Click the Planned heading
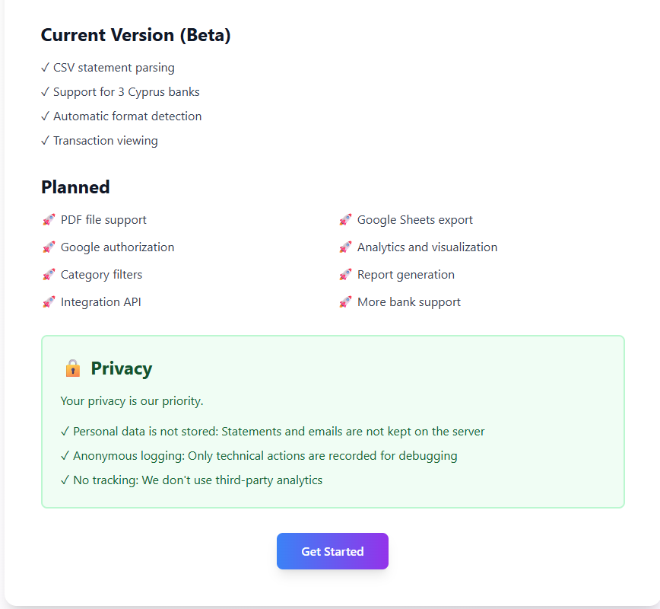Viewport: 660px width, 609px height. tap(75, 187)
